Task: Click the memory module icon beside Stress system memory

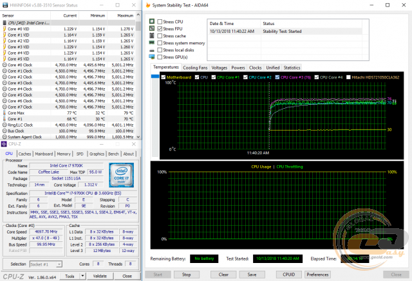Action: 152,42
